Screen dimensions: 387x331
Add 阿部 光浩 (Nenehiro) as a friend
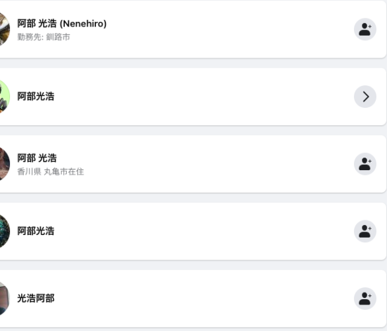[x=365, y=29]
